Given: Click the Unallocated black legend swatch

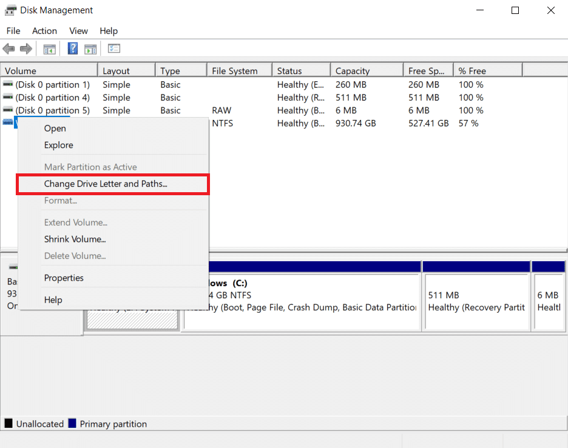Looking at the screenshot, I should click(8, 423).
